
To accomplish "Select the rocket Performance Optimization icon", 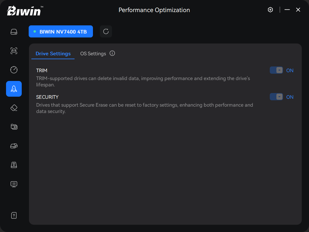I will (14, 89).
